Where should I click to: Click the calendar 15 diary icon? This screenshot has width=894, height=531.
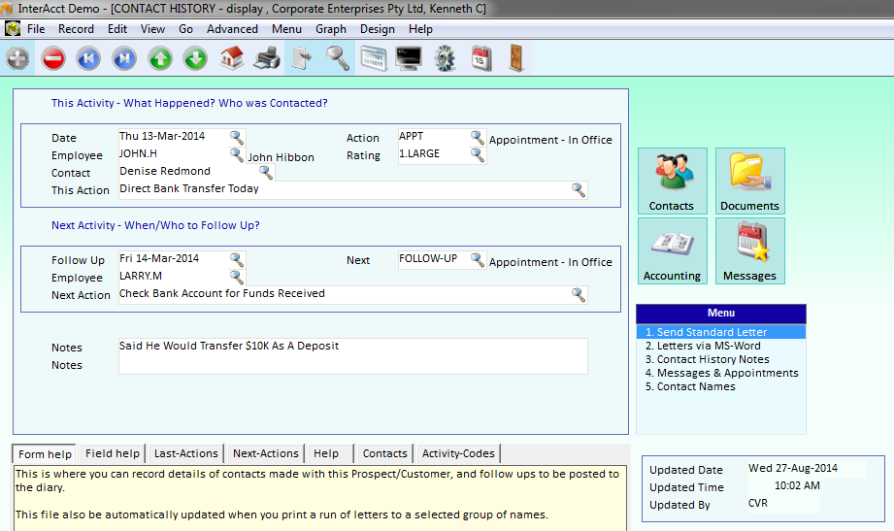coord(481,58)
